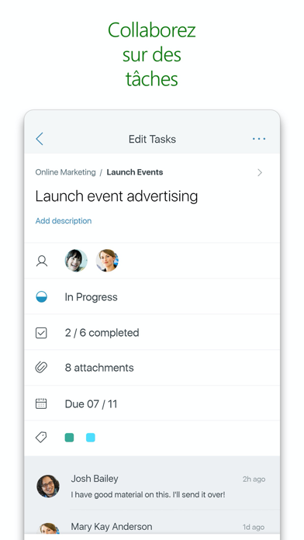The height and width of the screenshot is (540, 304).
Task: Tap the Add description link
Action: point(64,221)
